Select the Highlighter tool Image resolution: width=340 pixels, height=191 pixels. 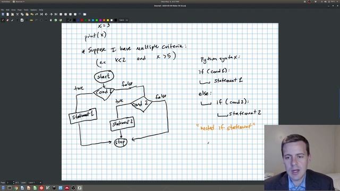pyautogui.click(x=12, y=20)
